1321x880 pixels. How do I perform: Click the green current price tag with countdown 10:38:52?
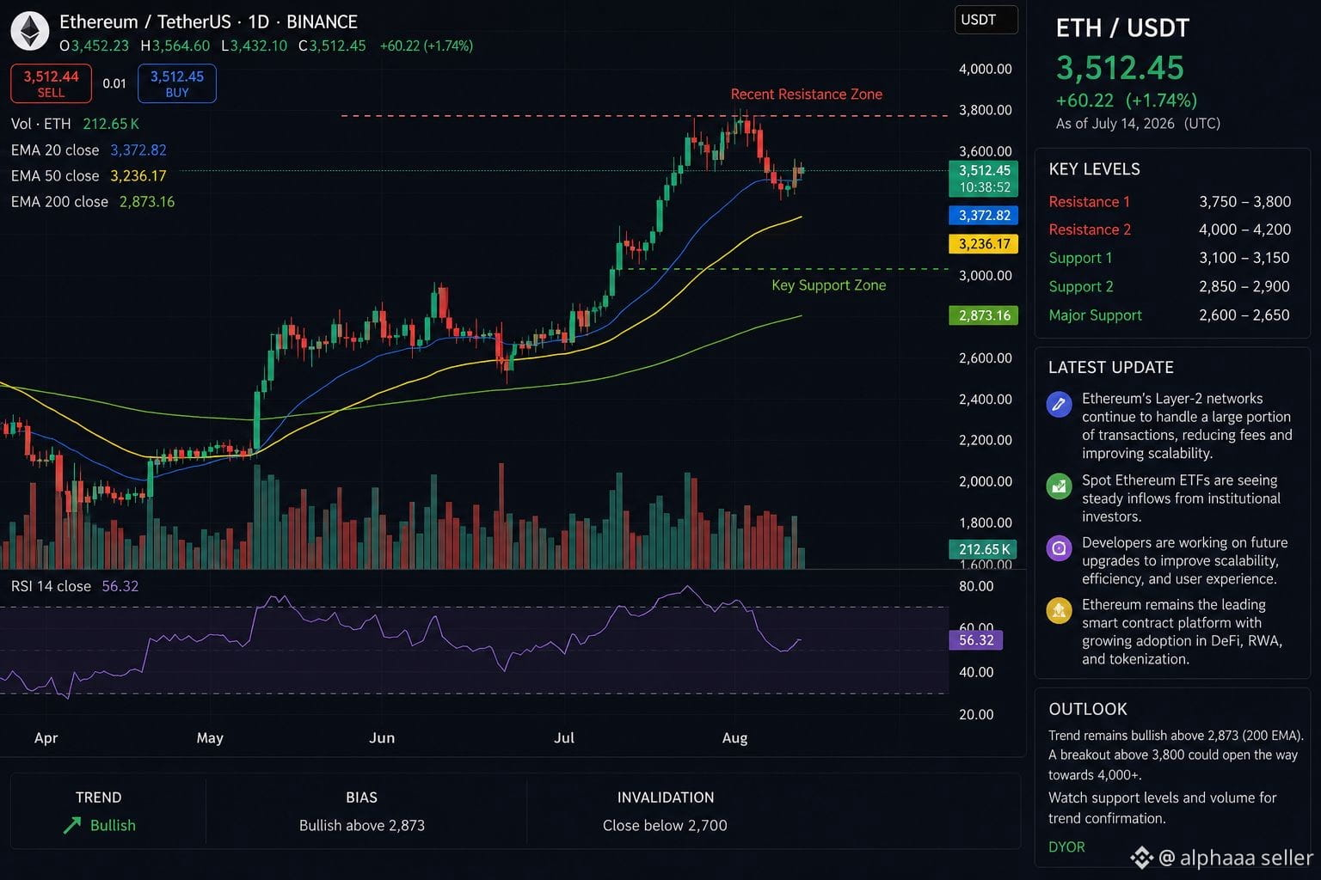[x=984, y=178]
